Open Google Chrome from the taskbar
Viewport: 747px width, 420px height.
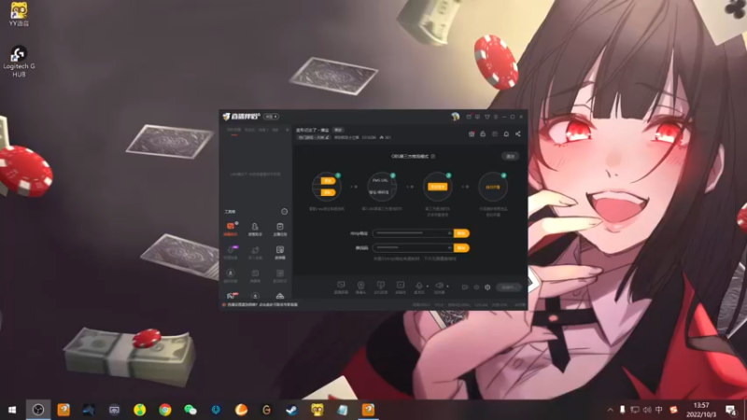tap(165, 410)
